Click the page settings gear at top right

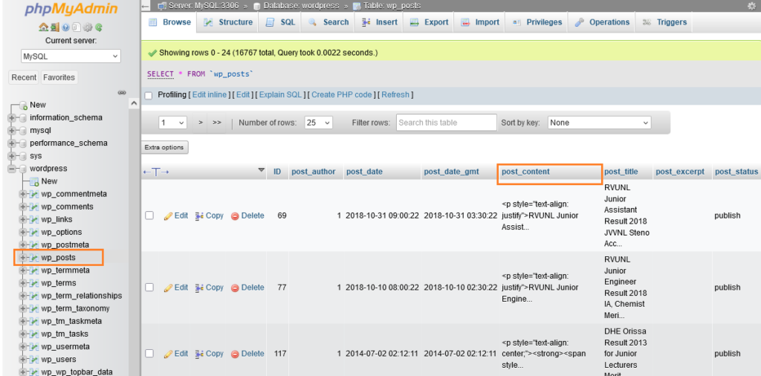click(x=752, y=6)
